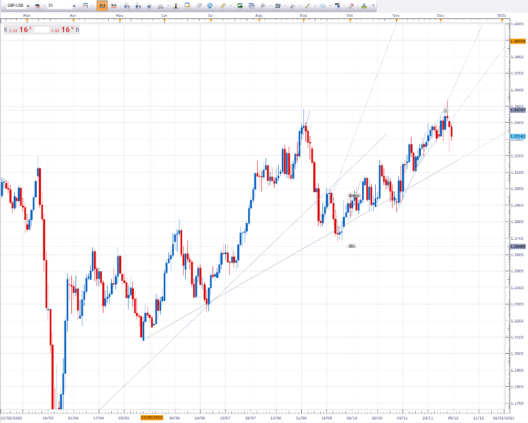Screen dimensions: 528x423
Task: Click the 1.34747 price level label
Action: point(518,110)
